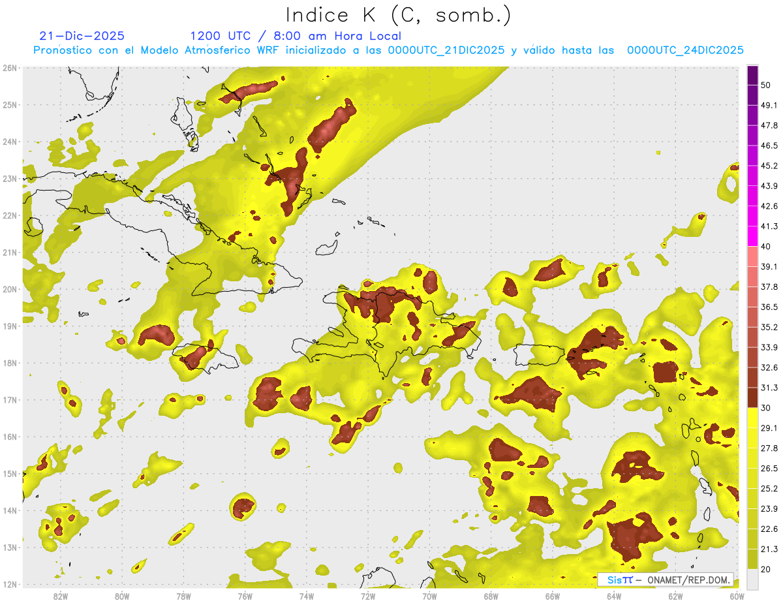Click the 14N latitude label
Screen dimensions: 783x605
click(9, 510)
